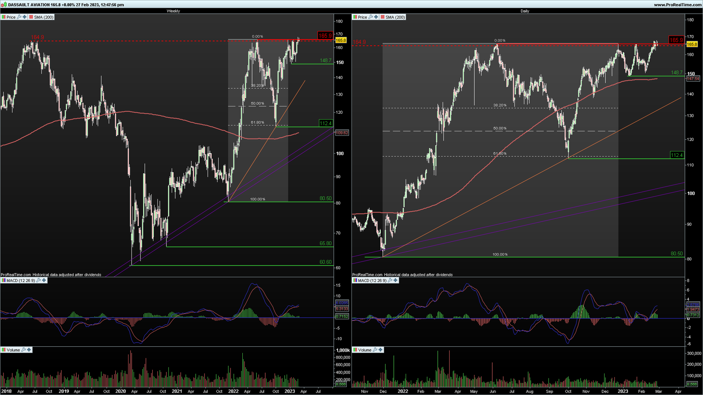Click plus icon next to Weekly MACD
The width and height of the screenshot is (703, 395).
(44, 280)
